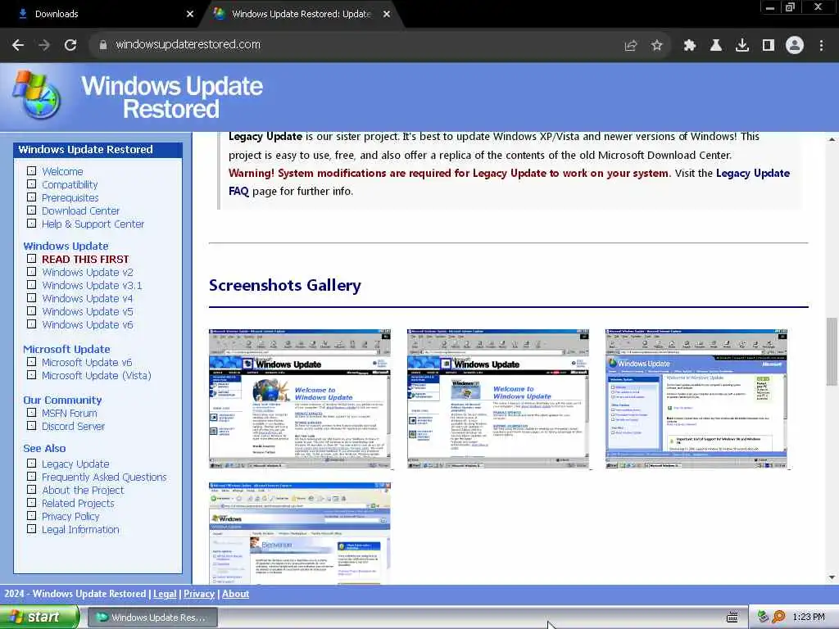This screenshot has width=839, height=629.
Task: Click the bullet icon beside Legacy Update in See Also
Action: (32, 464)
